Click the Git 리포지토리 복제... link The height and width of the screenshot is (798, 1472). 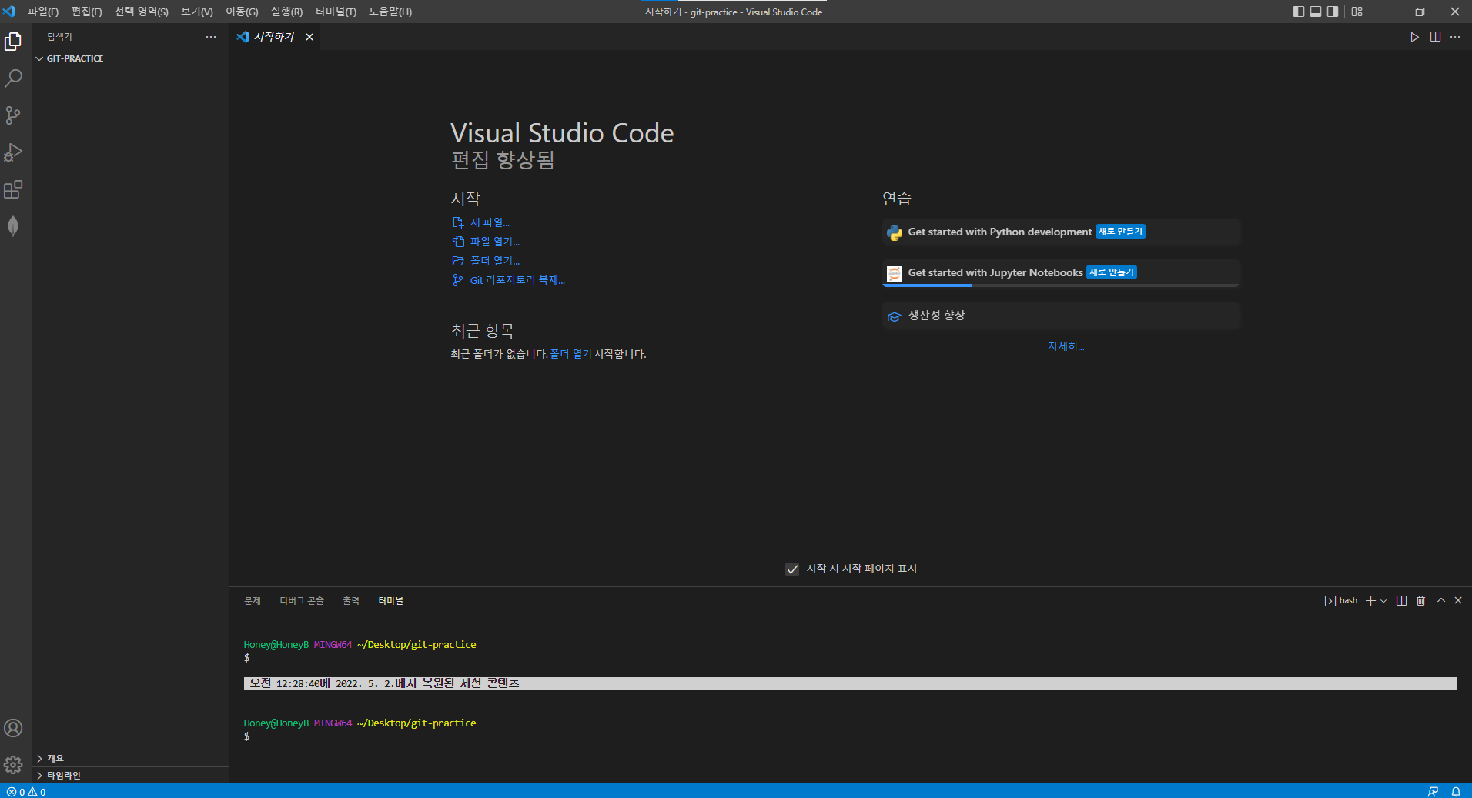tap(517, 280)
